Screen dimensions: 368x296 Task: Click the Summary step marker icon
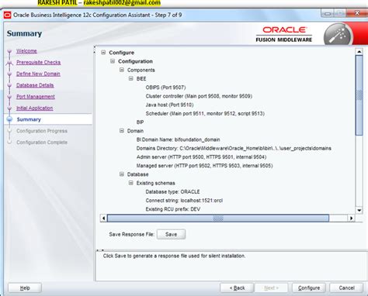9,119
